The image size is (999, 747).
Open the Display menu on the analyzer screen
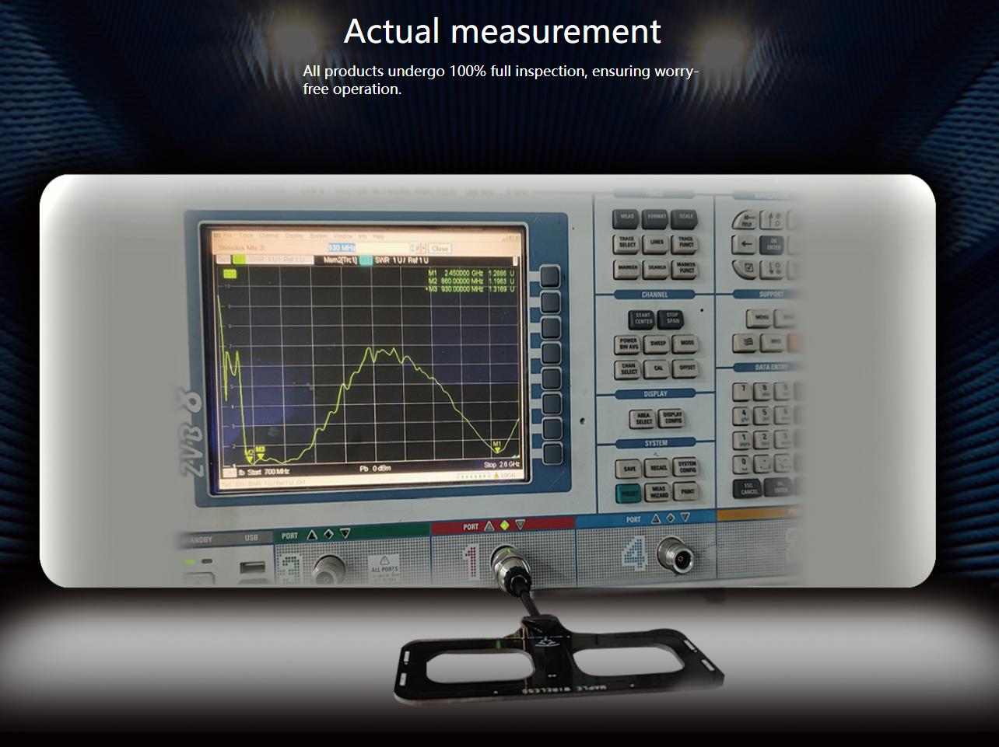point(294,236)
